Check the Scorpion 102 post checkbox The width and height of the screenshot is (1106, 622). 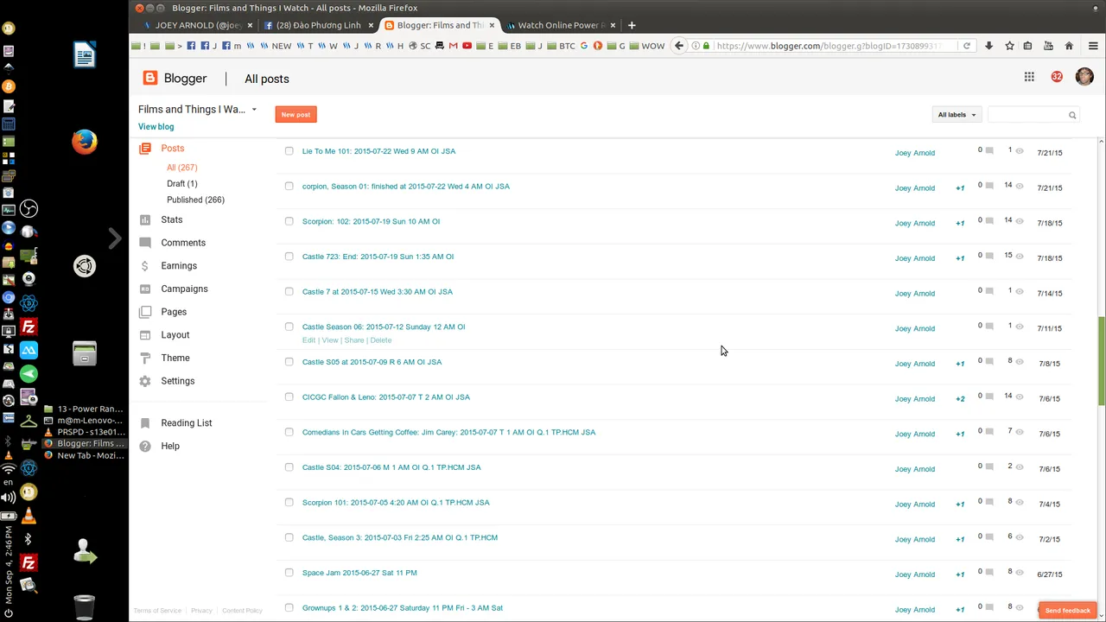(289, 221)
